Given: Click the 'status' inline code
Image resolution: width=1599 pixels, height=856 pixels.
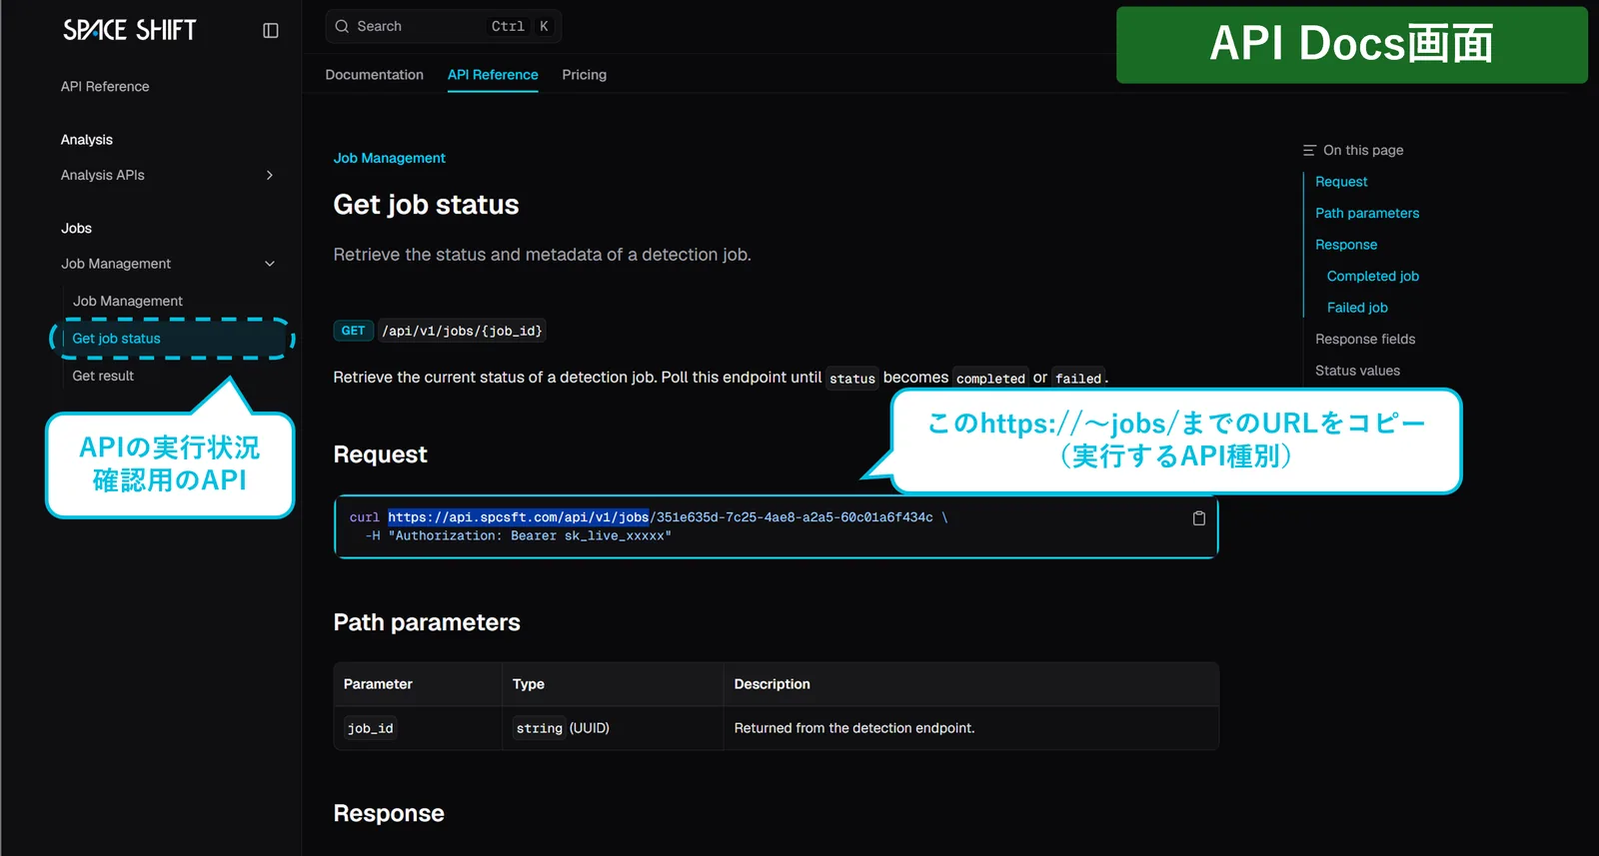Looking at the screenshot, I should 852,379.
